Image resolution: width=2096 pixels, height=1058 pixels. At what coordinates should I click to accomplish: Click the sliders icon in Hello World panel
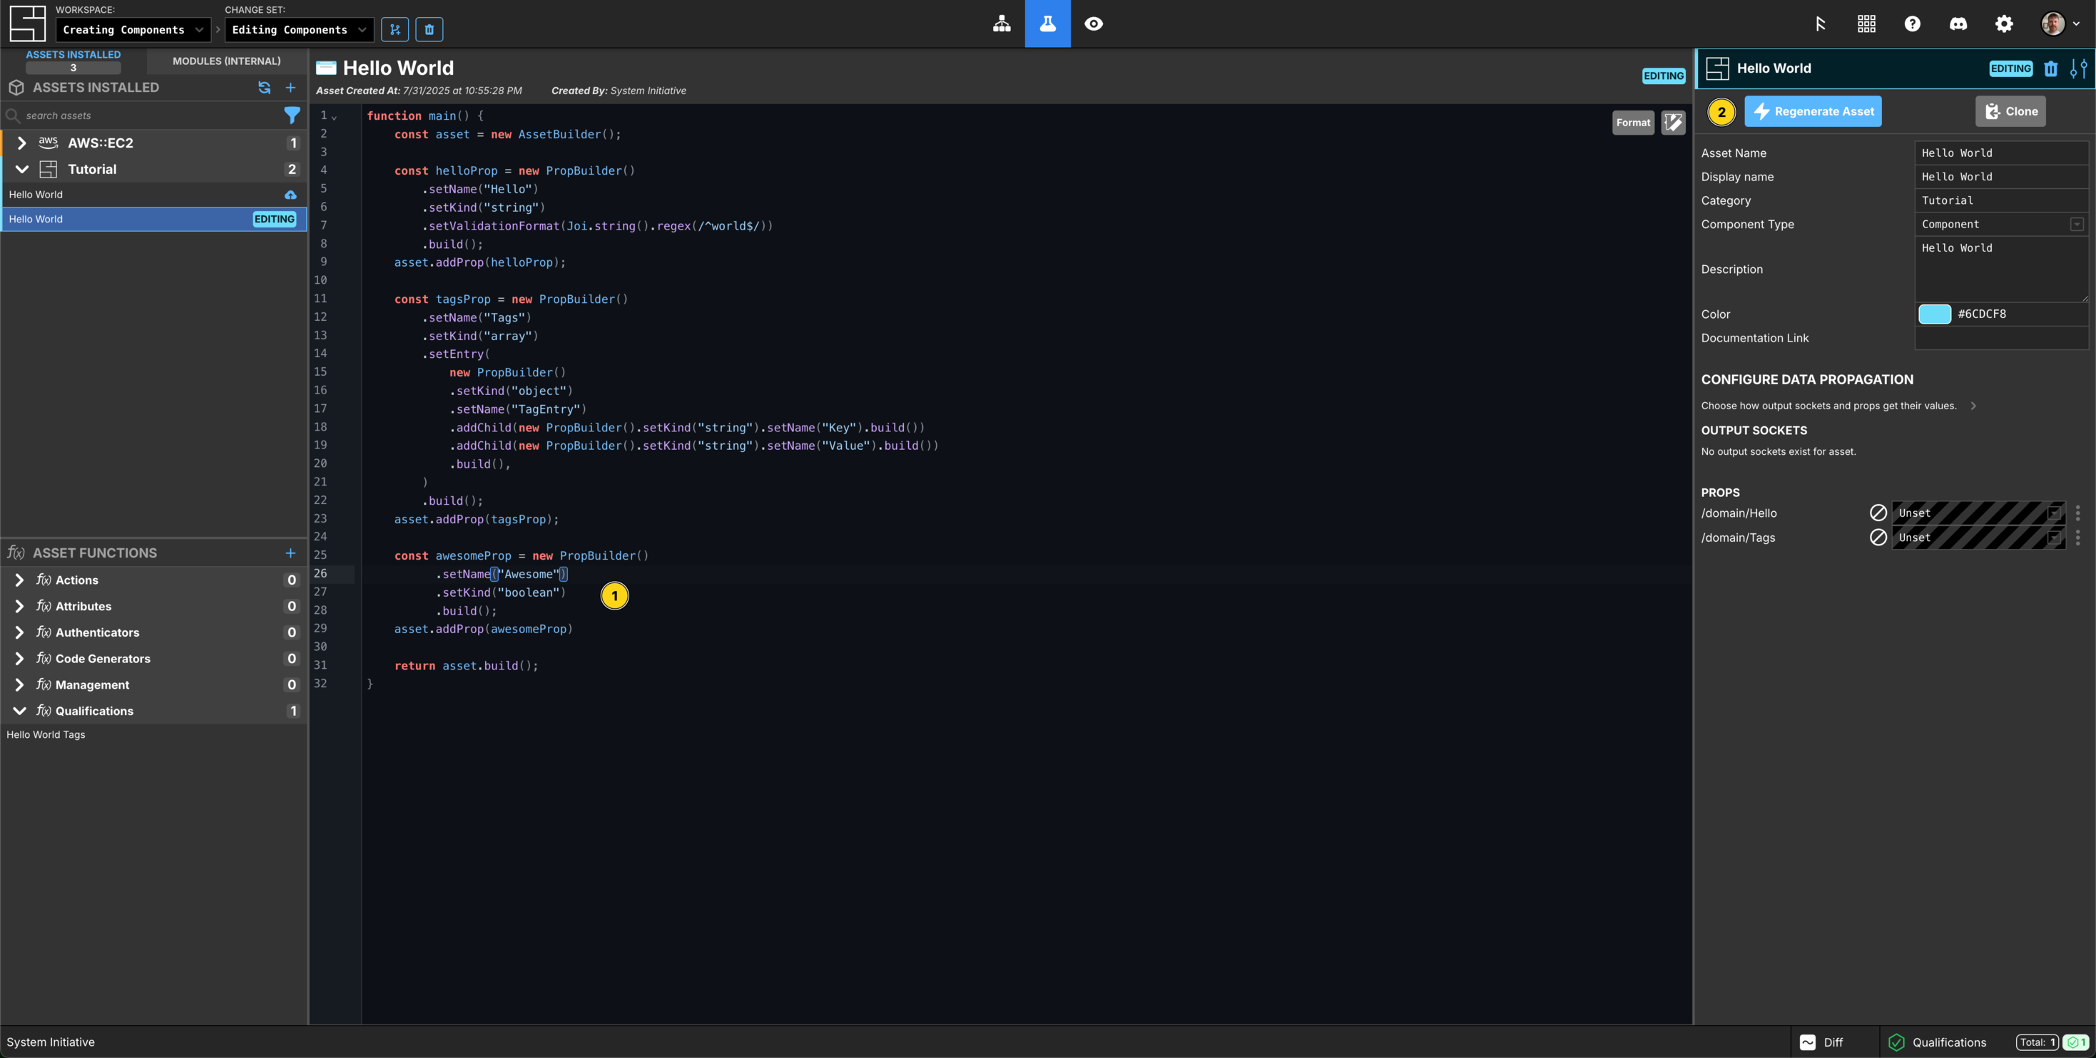2078,68
